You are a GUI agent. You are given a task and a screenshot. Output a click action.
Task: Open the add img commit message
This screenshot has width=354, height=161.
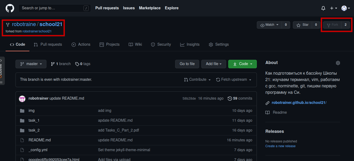coord(105,111)
